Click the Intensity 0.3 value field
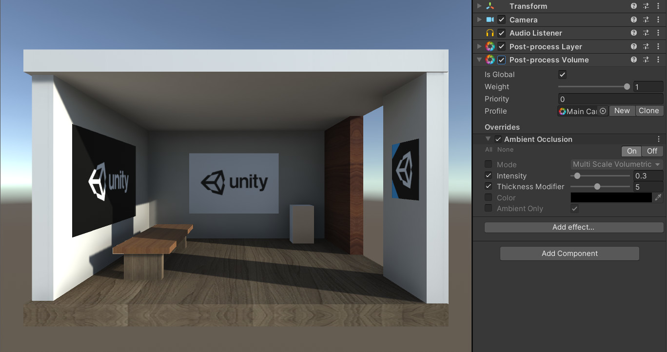The height and width of the screenshot is (352, 667). [x=648, y=176]
